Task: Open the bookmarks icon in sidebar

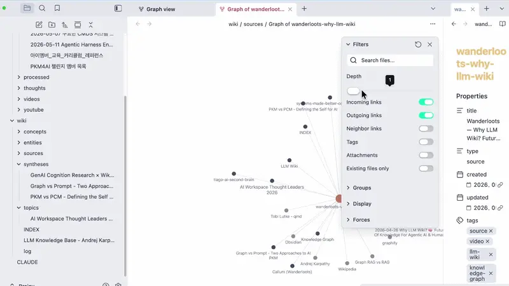Action: (57, 8)
